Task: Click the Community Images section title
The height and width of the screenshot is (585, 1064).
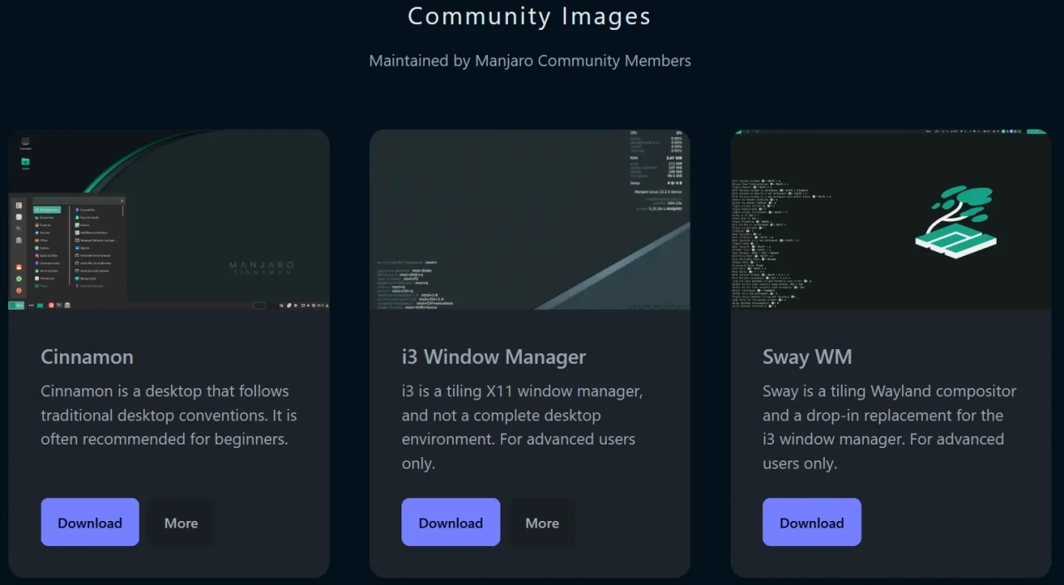Action: pos(530,17)
